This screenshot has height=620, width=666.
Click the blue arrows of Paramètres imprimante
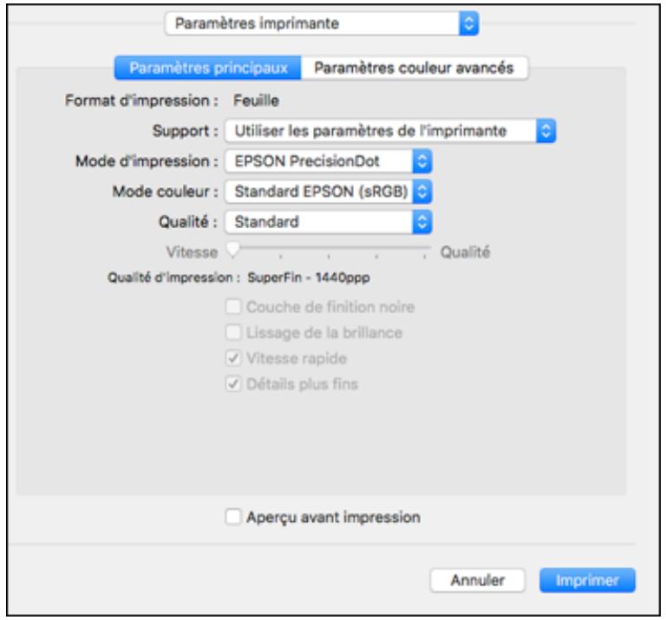coord(469,23)
